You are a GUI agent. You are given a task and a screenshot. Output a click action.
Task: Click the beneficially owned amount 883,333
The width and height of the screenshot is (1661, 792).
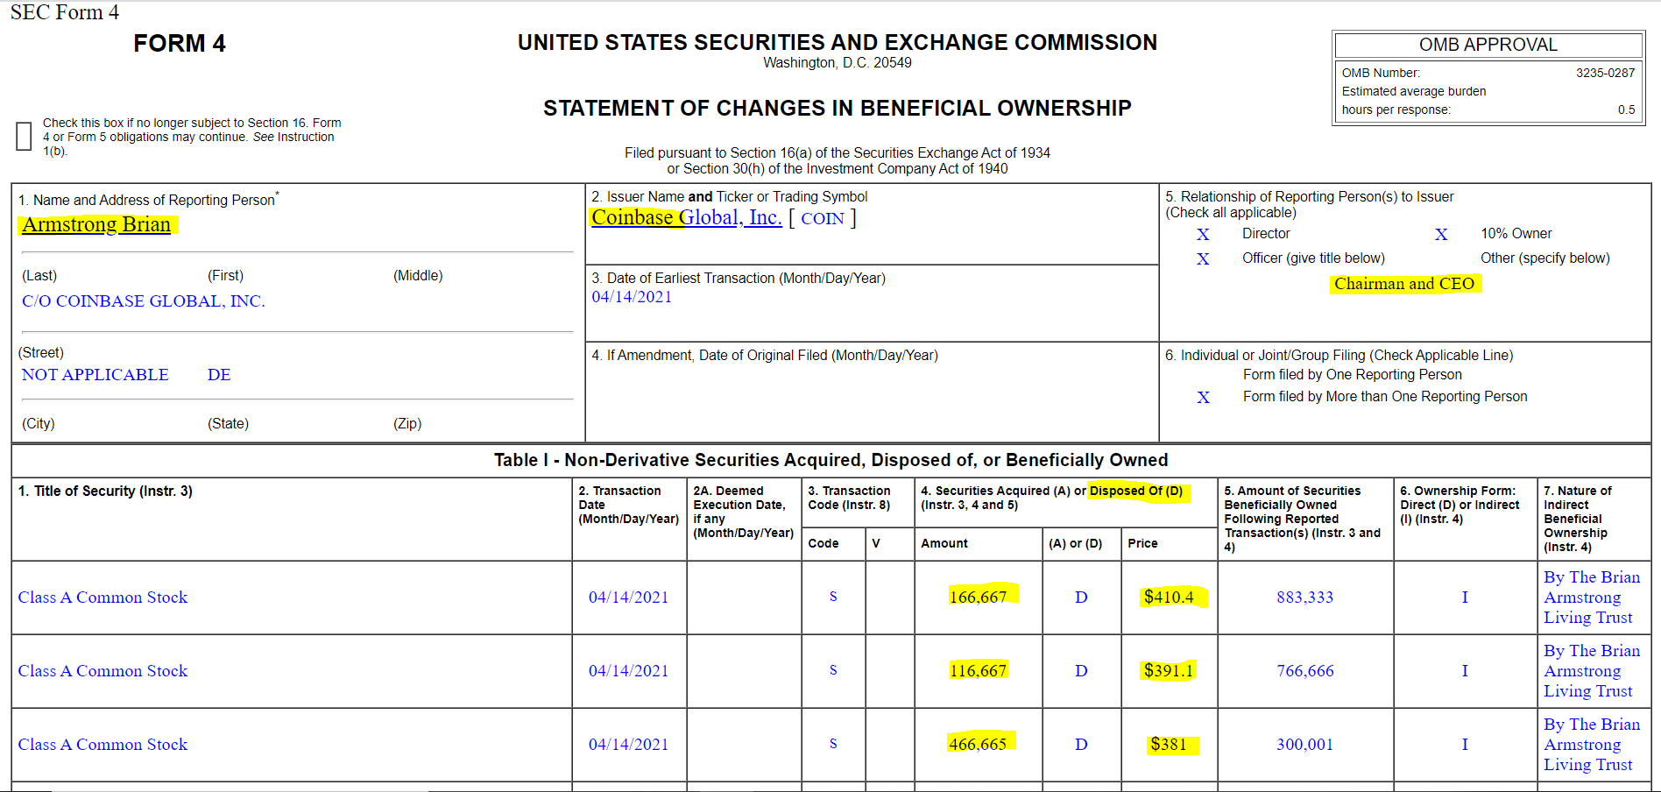pyautogui.click(x=1304, y=597)
